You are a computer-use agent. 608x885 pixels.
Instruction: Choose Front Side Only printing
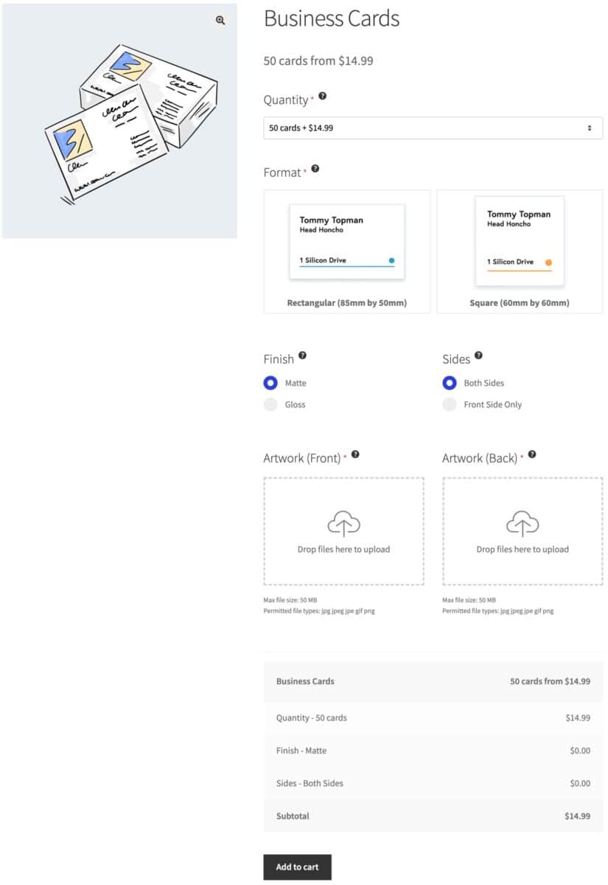(x=449, y=404)
